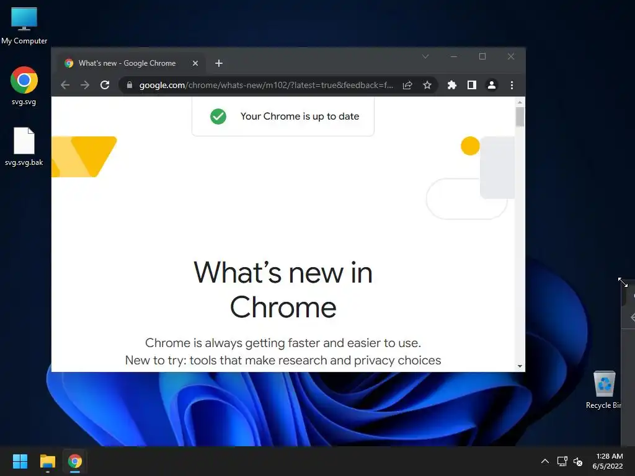Select the svg.svg.bak desktop file

(24, 146)
